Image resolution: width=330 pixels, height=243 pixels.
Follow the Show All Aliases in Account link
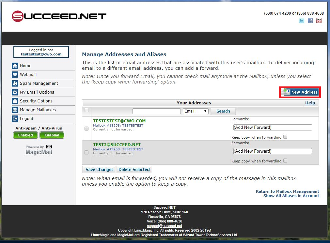pyautogui.click(x=291, y=196)
